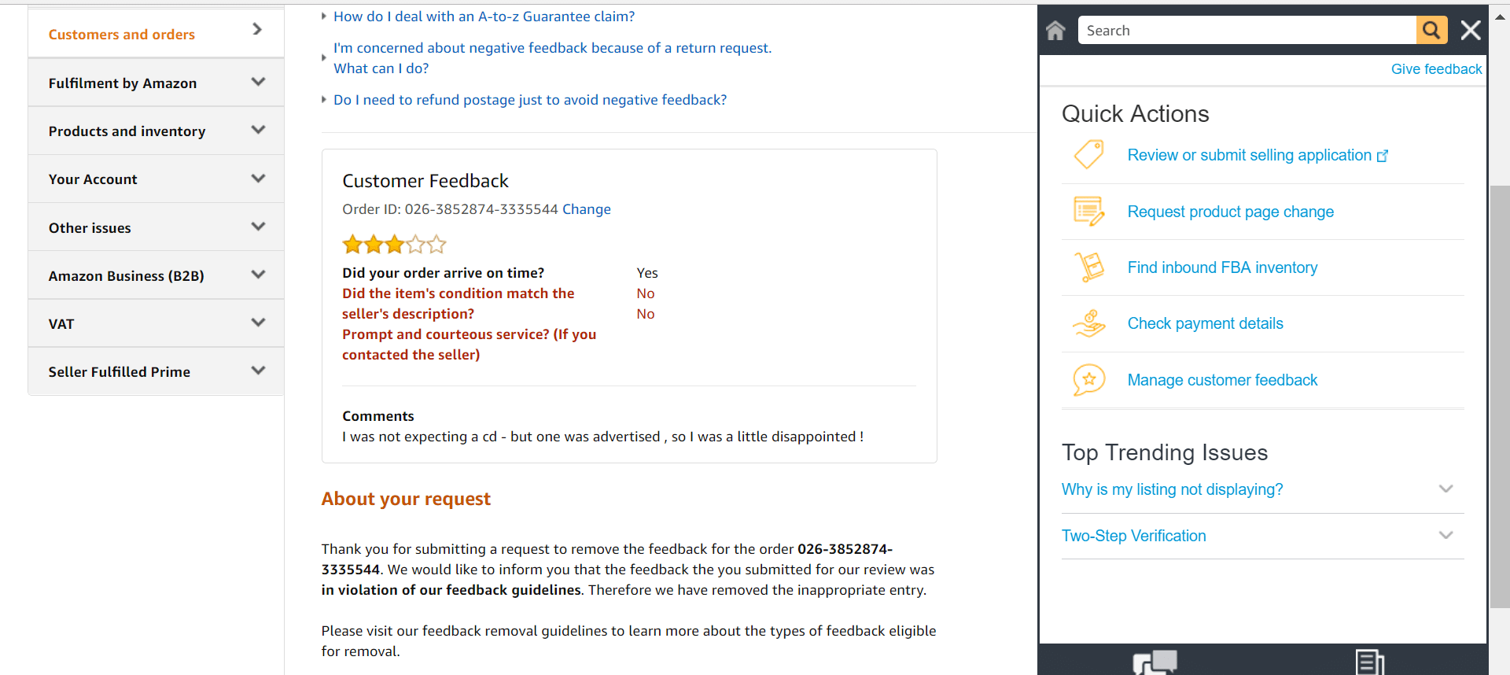Click the Change link beside Order ID
This screenshot has width=1510, height=675.
pyautogui.click(x=586, y=209)
